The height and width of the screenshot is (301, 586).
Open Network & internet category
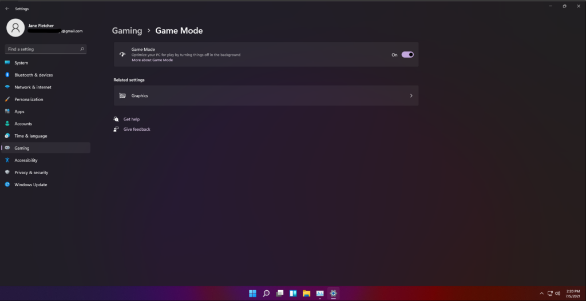[46, 87]
